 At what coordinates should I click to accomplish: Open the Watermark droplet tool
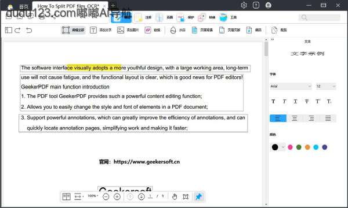[x=173, y=30]
